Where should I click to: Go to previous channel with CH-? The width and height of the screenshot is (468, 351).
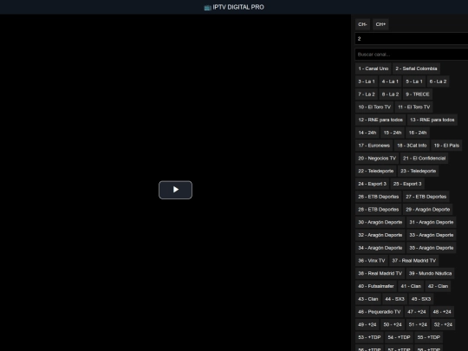[x=362, y=24]
